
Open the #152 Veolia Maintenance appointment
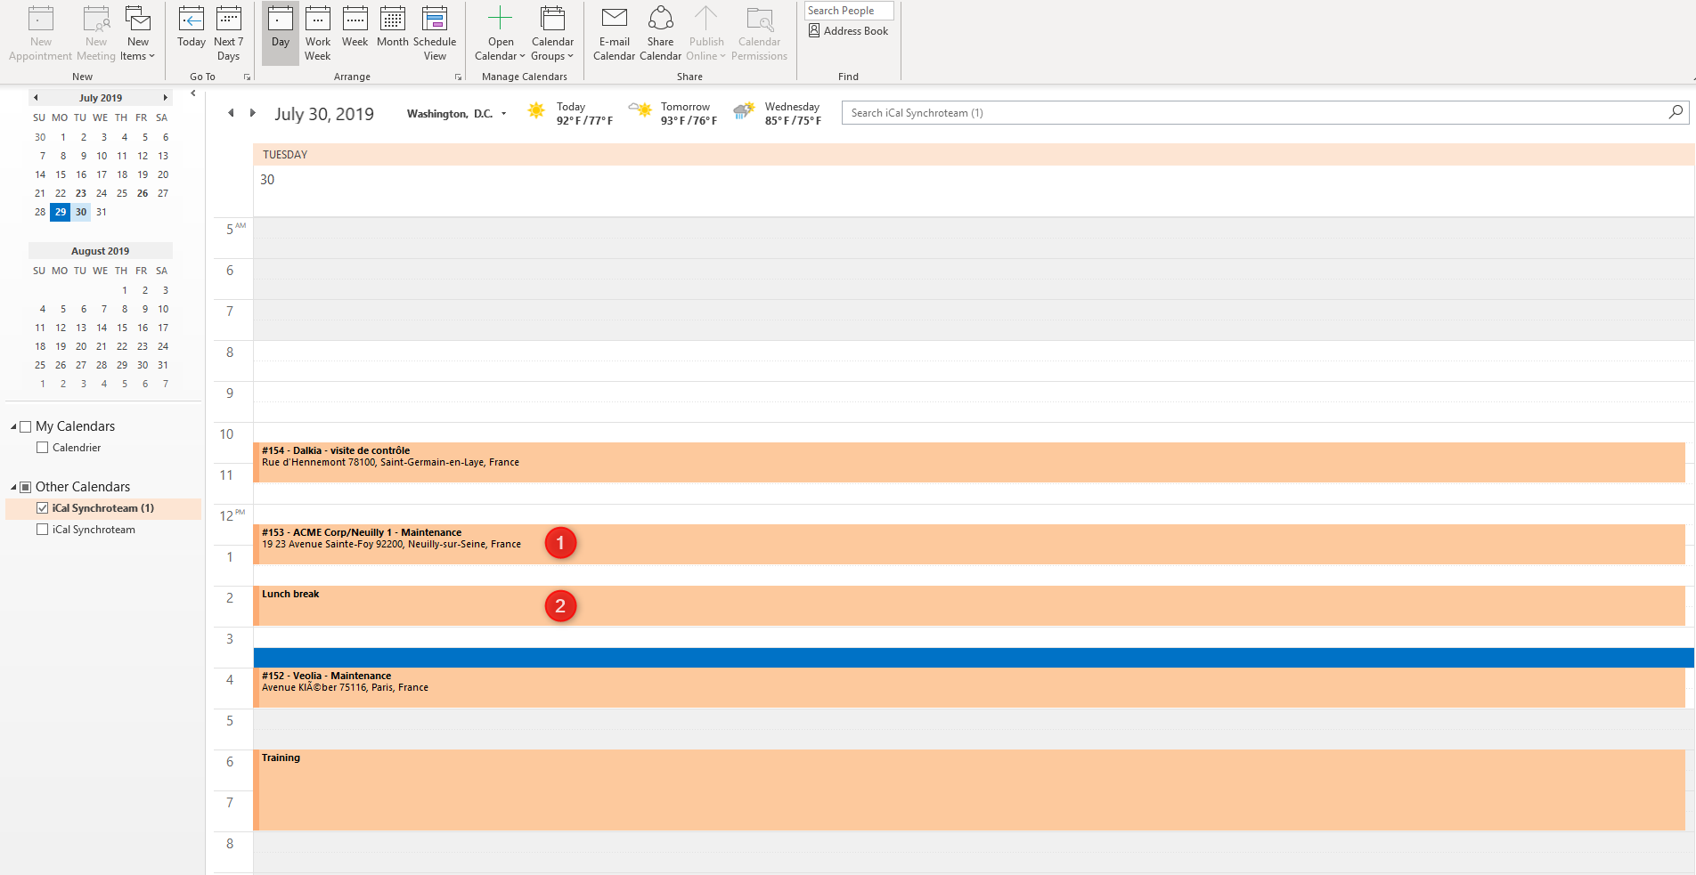tap(969, 688)
